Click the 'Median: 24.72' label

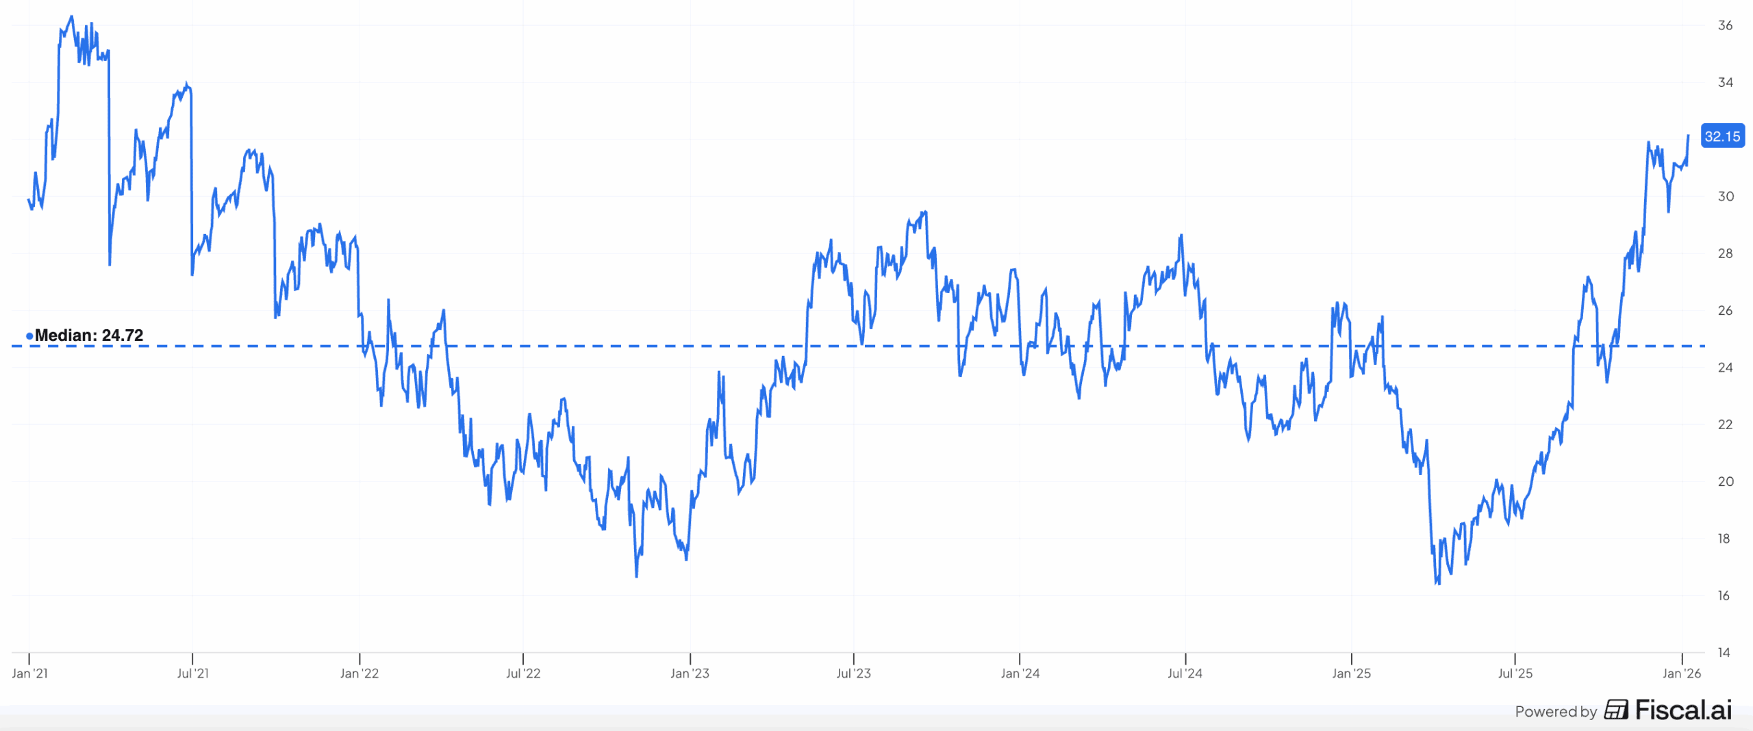(x=89, y=335)
